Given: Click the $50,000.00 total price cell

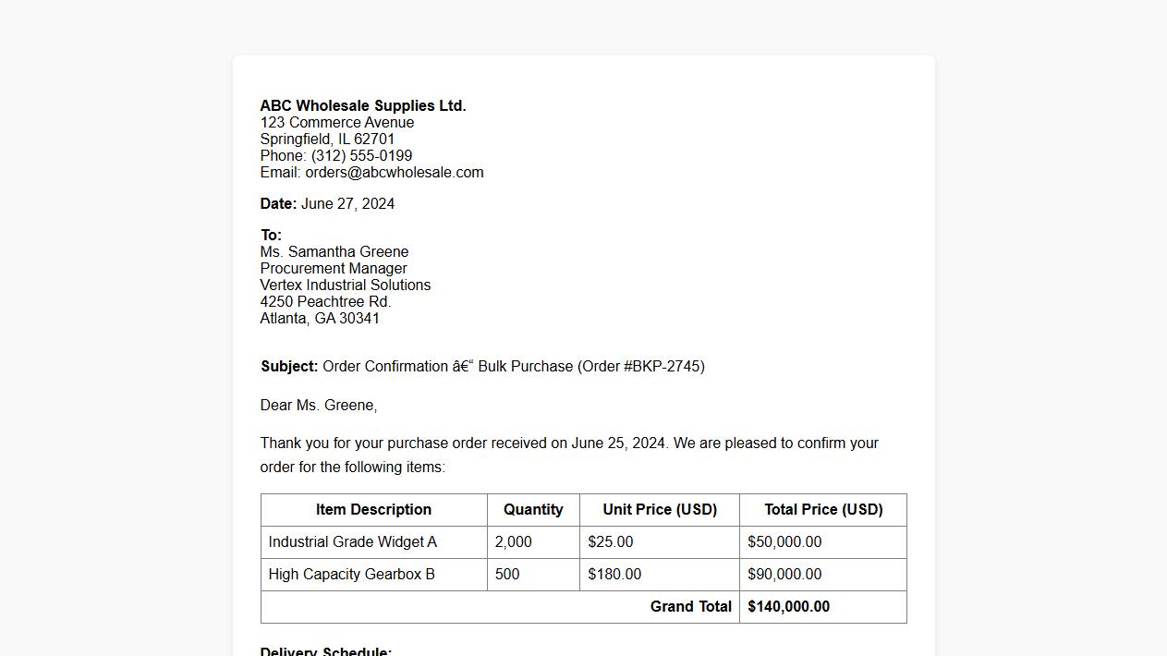Looking at the screenshot, I should [784, 542].
